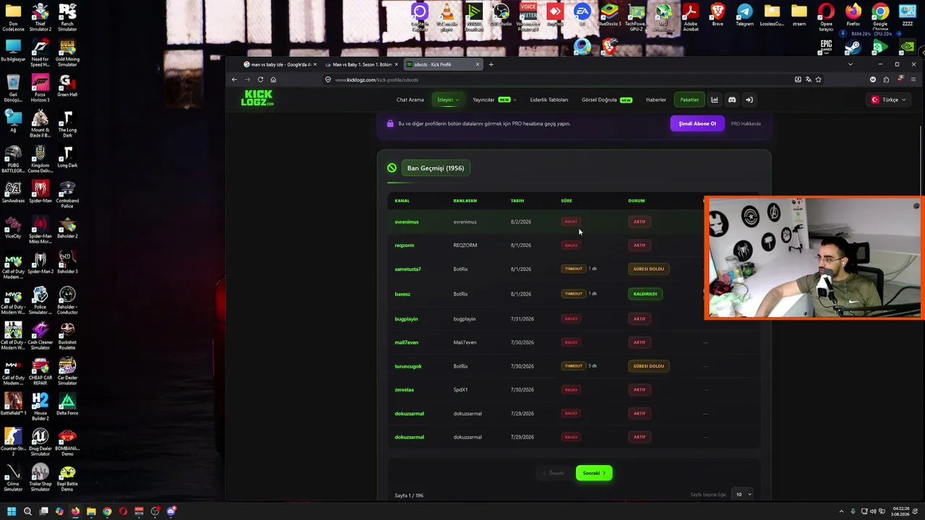Open the reqzorm channel link
Image resolution: width=925 pixels, height=520 pixels.
pyautogui.click(x=405, y=246)
